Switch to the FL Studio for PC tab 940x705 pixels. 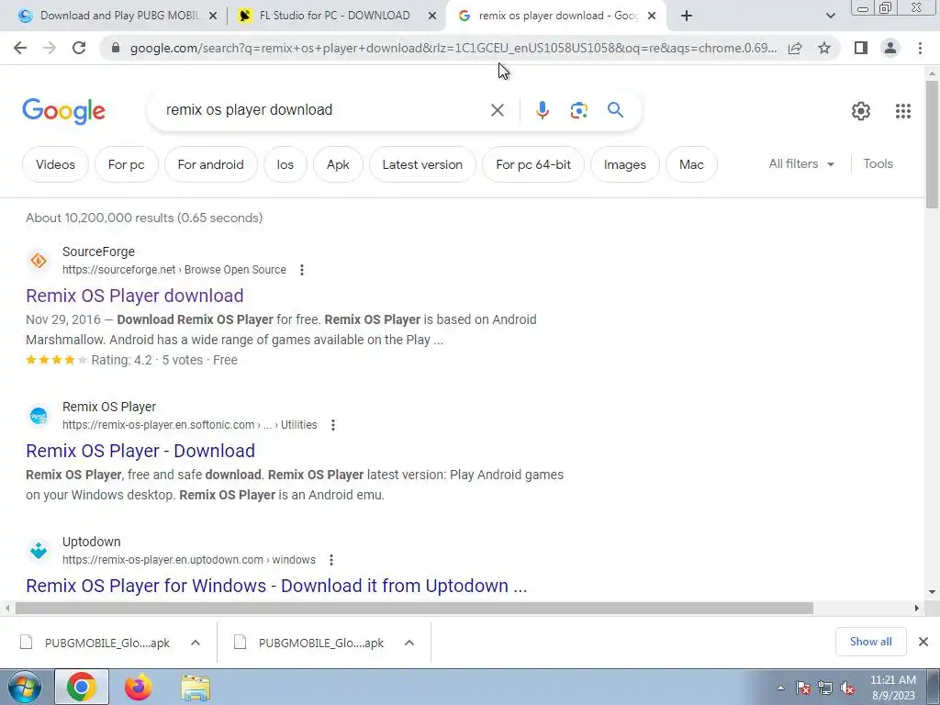point(336,17)
